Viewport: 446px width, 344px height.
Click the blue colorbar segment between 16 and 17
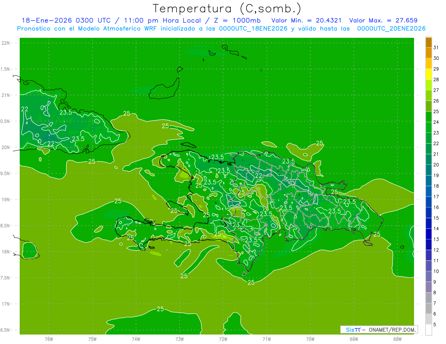pyautogui.click(x=429, y=202)
